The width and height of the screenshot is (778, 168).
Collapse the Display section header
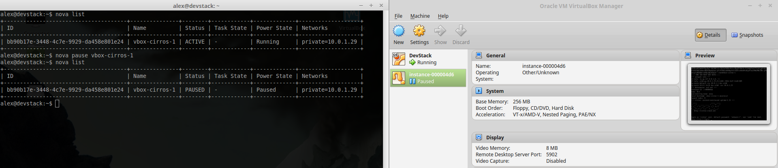tap(495, 138)
